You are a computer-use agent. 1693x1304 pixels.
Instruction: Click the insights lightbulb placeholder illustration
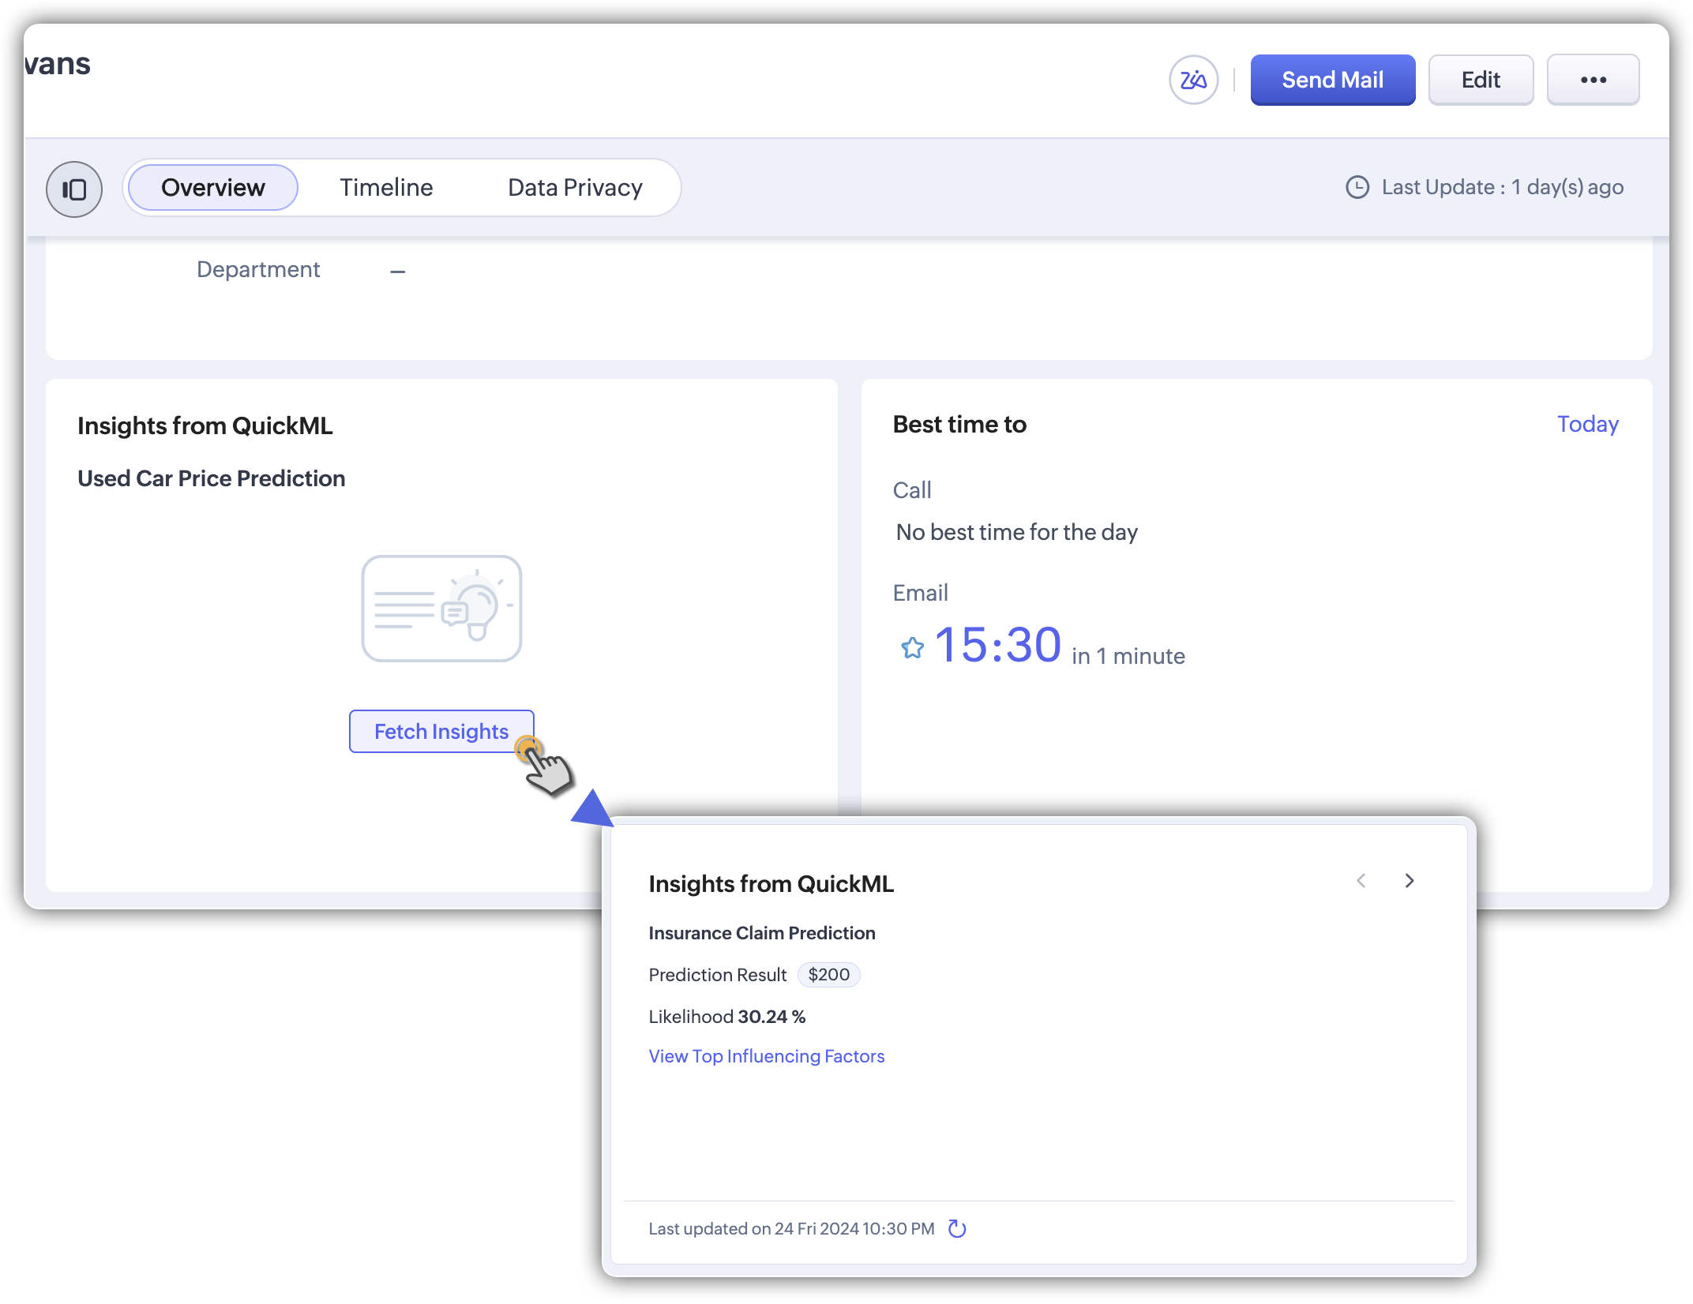tap(441, 609)
